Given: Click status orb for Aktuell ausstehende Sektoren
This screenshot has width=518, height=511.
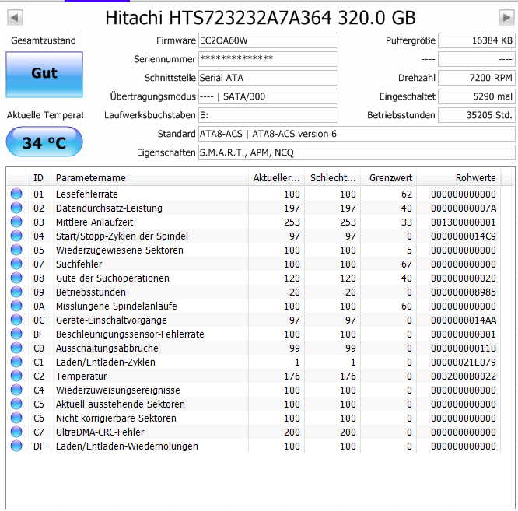Looking at the screenshot, I should (x=16, y=404).
